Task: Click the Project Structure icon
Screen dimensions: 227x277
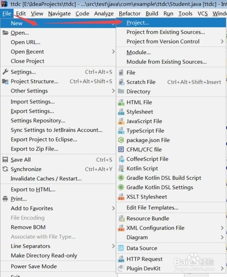Action: (x=5, y=82)
